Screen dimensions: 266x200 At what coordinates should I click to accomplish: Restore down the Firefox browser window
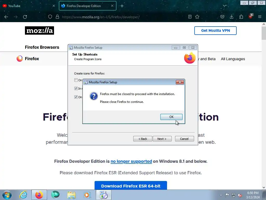click(x=253, y=3)
